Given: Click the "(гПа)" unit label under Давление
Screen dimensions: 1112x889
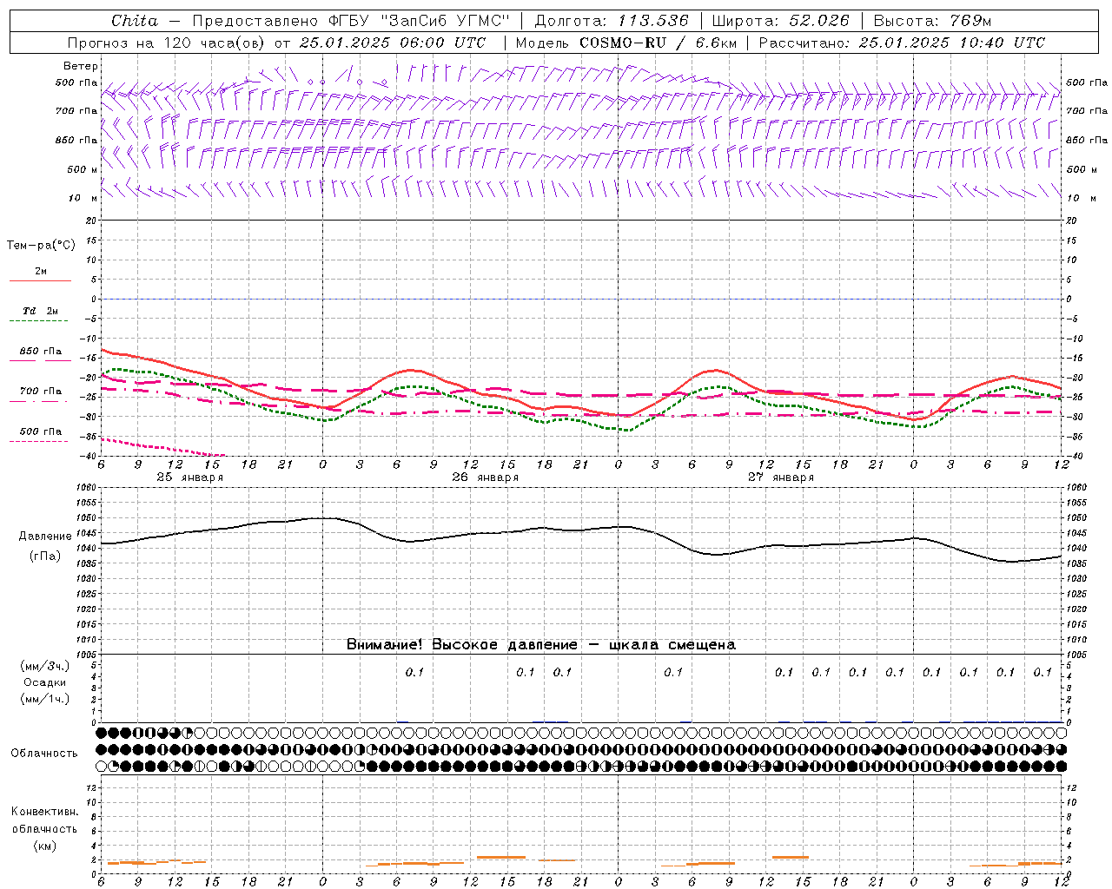Looking at the screenshot, I should point(45,556).
